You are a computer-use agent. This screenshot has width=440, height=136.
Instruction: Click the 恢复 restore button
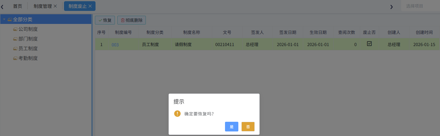[105, 20]
